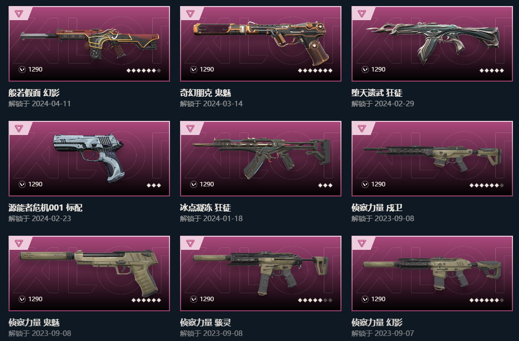This screenshot has height=341, width=519.
Task: Click the tier badge on 堕天遗武 狂徒 card
Action: tap(362, 14)
